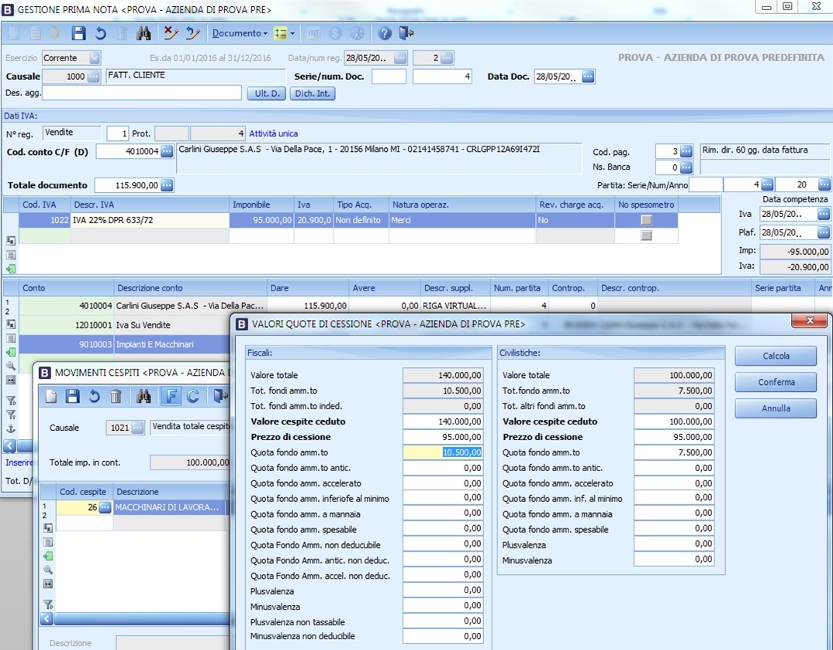
Task: Expand the yellow list-view dropdown arrow in toolbar
Action: coord(292,33)
